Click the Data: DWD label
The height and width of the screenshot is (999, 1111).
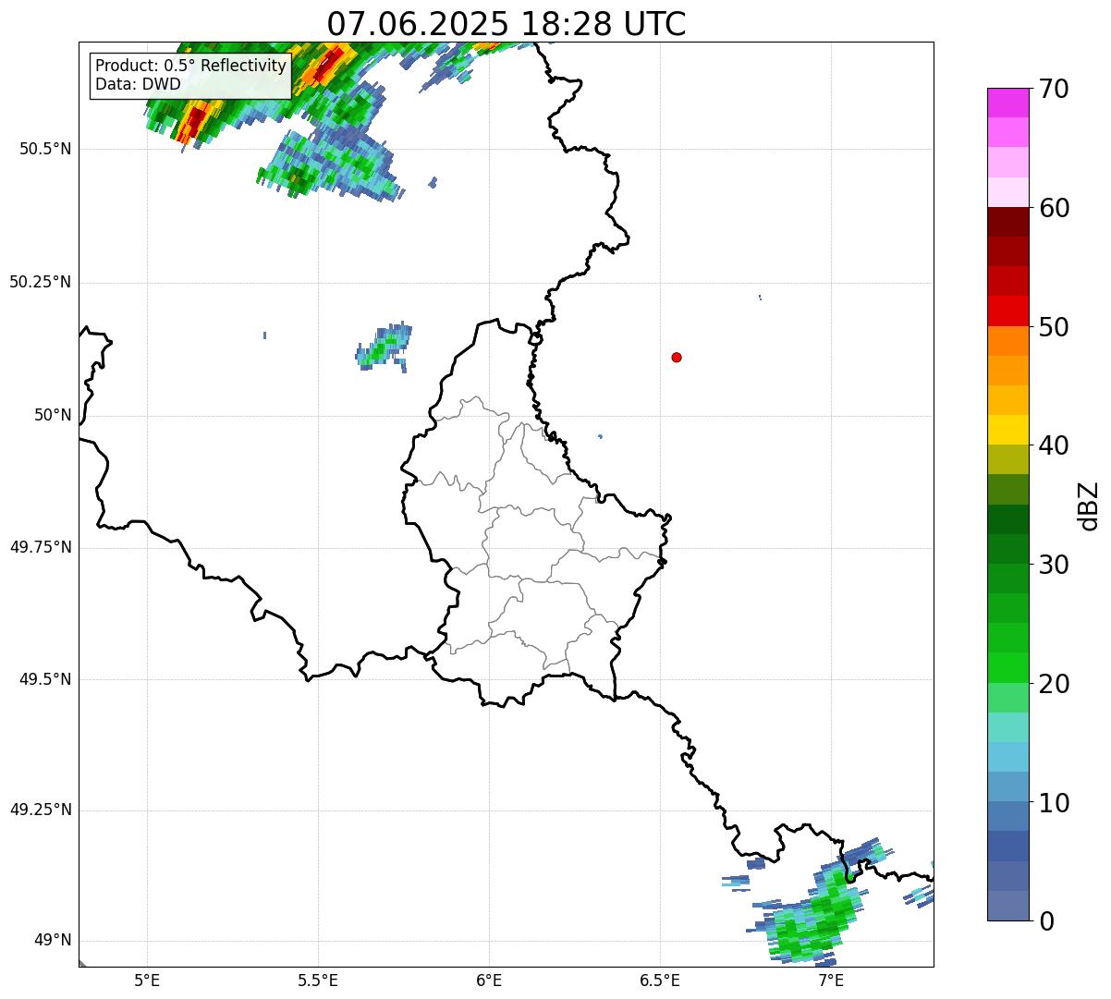[138, 84]
